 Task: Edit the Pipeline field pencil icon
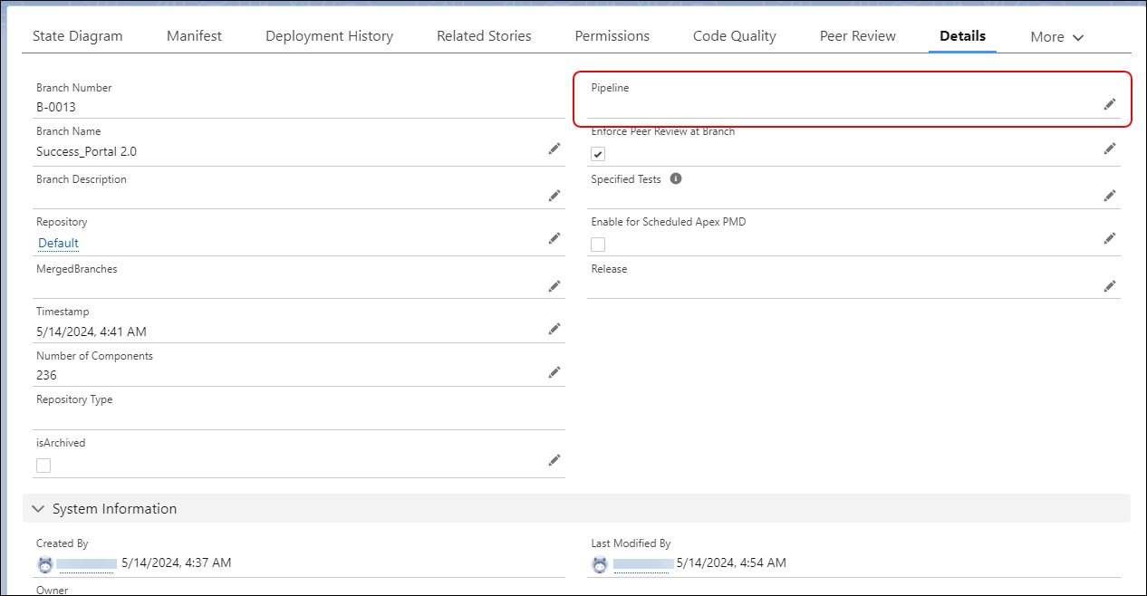point(1109,104)
